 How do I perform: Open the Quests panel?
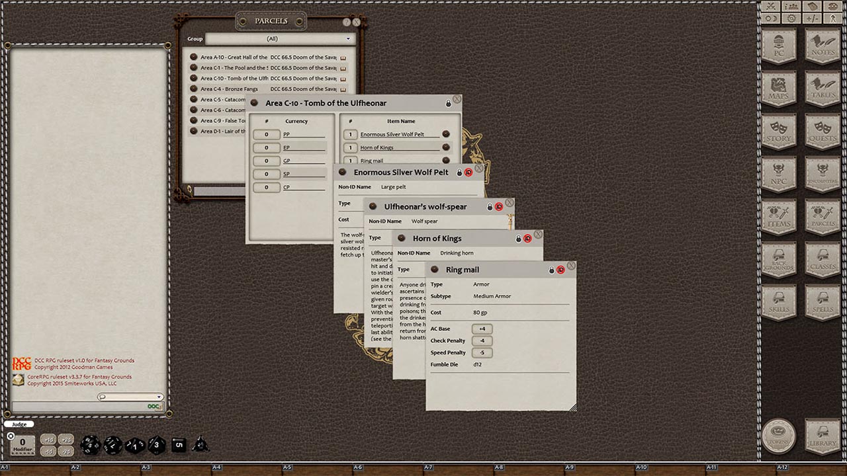823,132
